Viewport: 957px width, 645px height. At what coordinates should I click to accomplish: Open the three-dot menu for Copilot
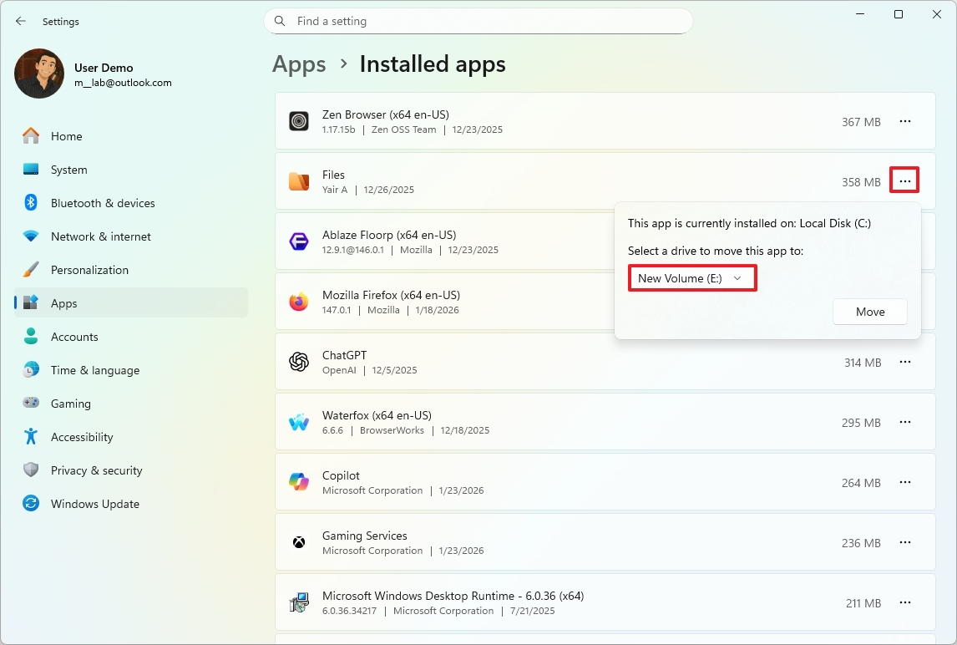point(904,483)
